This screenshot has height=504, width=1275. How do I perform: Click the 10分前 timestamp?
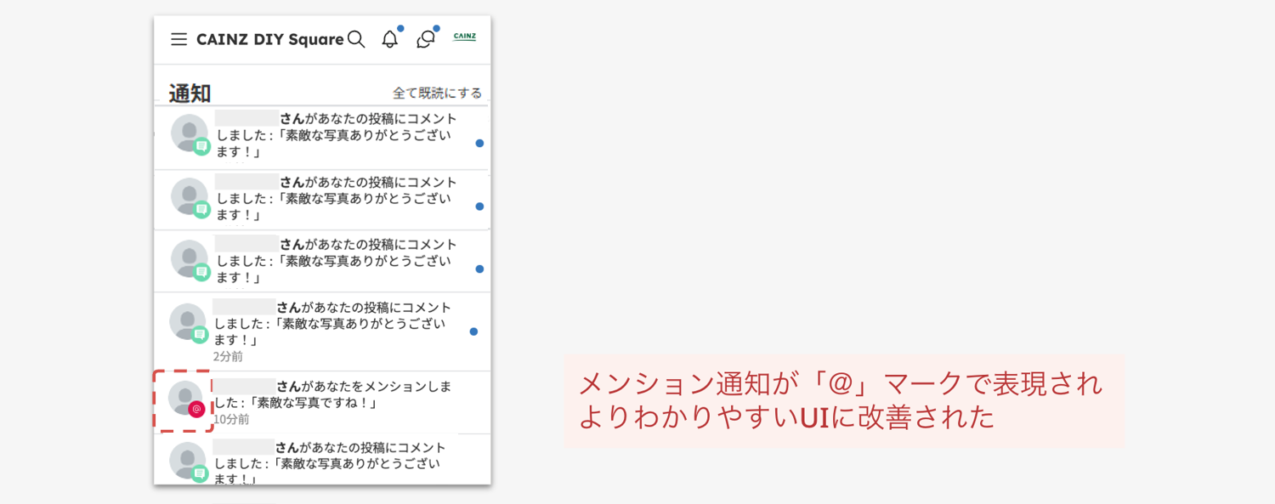click(x=231, y=419)
